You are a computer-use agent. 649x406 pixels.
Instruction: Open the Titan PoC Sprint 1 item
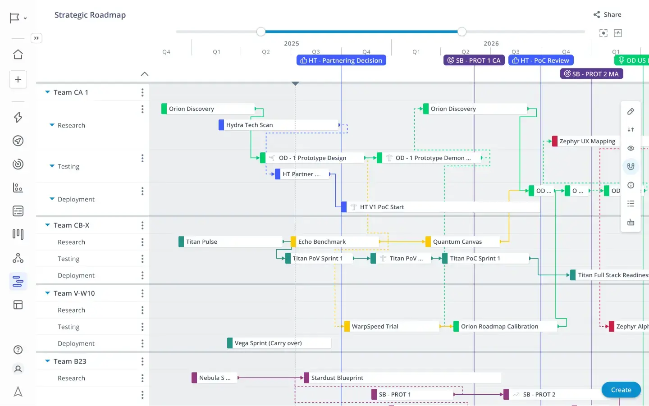(486, 258)
